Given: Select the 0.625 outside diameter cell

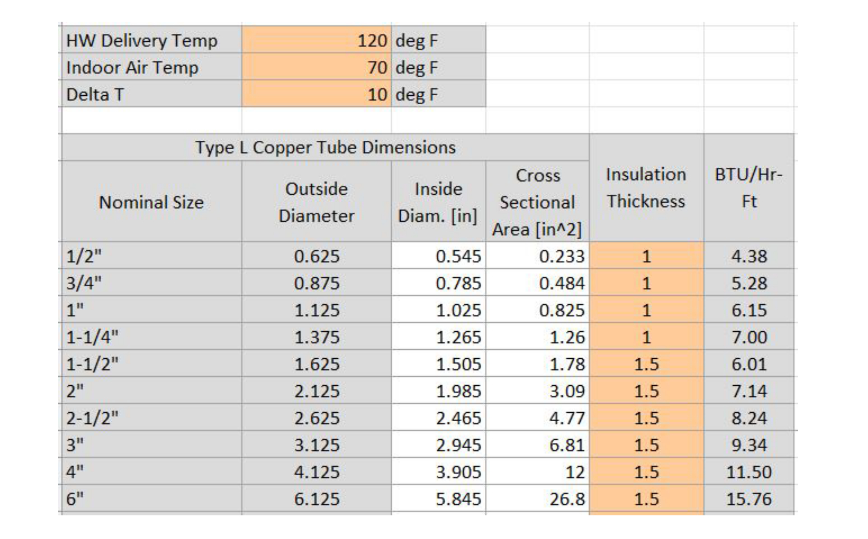Looking at the screenshot, I should 316,256.
